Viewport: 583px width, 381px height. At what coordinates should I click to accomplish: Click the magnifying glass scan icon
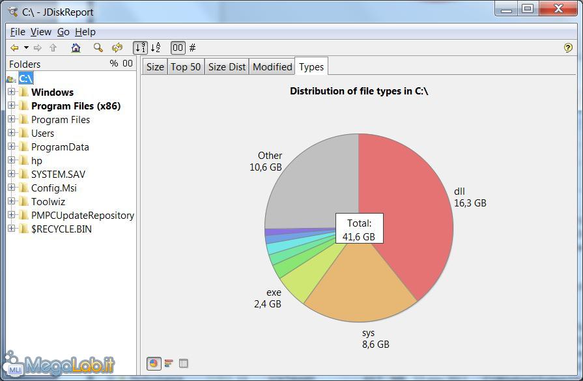click(98, 48)
